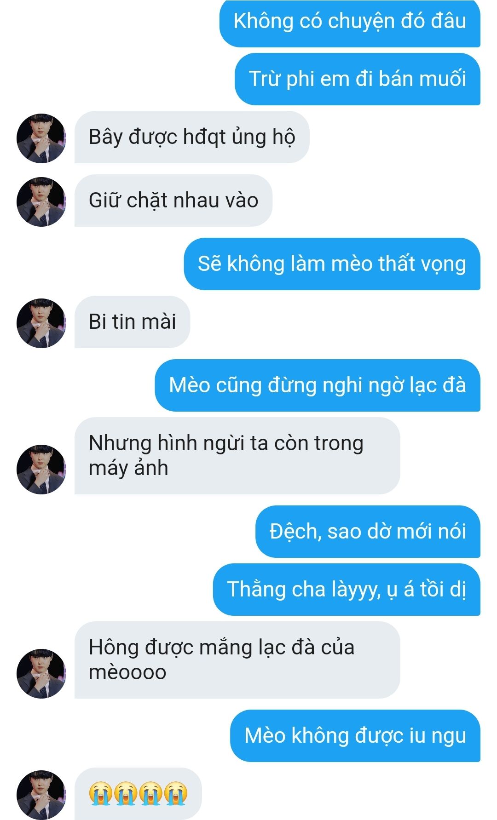The height and width of the screenshot is (820, 497).
Task: Tap avatar beside "Nhưng hình ngừi ta" message
Action: (x=41, y=469)
